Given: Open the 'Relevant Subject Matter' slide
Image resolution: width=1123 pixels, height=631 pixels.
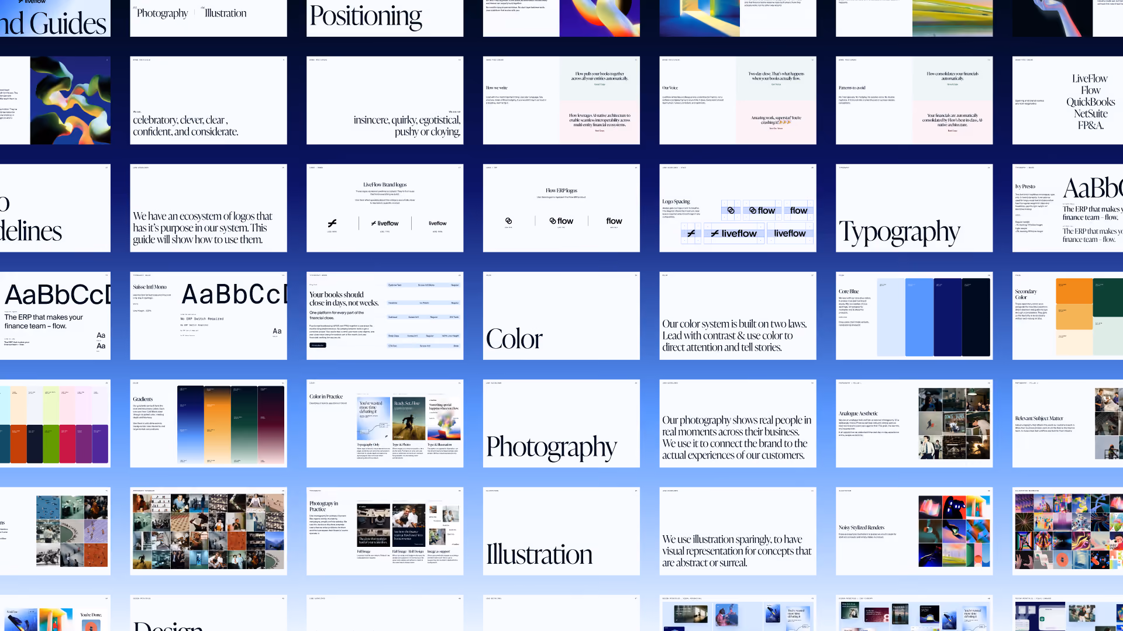Looking at the screenshot, I should coord(1067,424).
